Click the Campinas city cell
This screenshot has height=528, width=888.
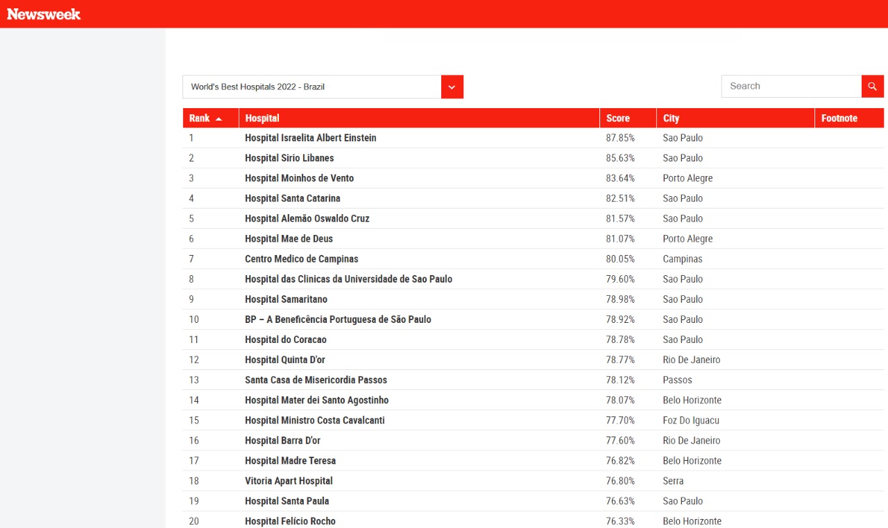pos(683,258)
